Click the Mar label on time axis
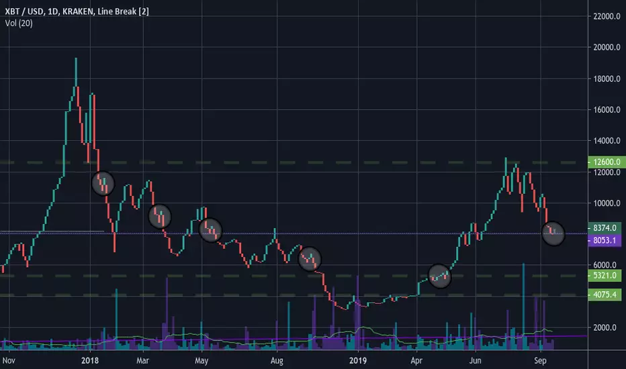 [x=142, y=361]
